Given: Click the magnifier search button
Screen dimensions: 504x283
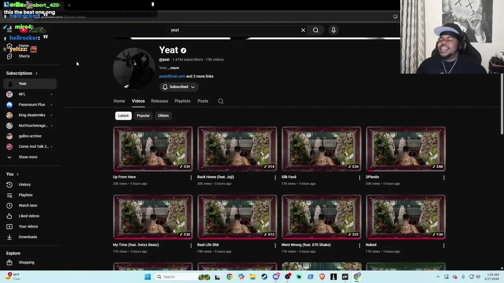Looking at the screenshot, I should (316, 30).
